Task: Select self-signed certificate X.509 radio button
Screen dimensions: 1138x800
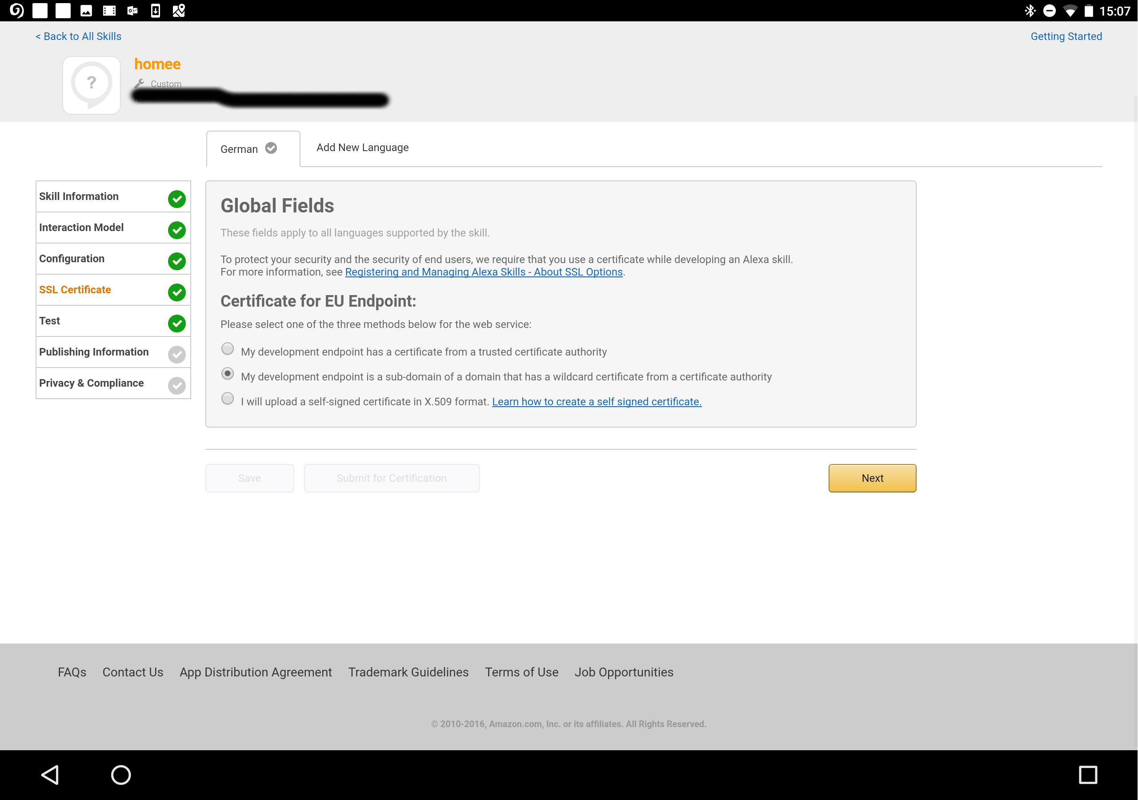Action: [x=227, y=399]
